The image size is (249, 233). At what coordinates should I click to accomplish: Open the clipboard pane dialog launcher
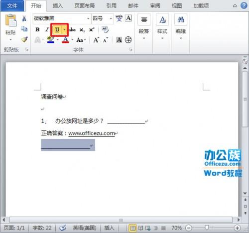(x=26, y=49)
